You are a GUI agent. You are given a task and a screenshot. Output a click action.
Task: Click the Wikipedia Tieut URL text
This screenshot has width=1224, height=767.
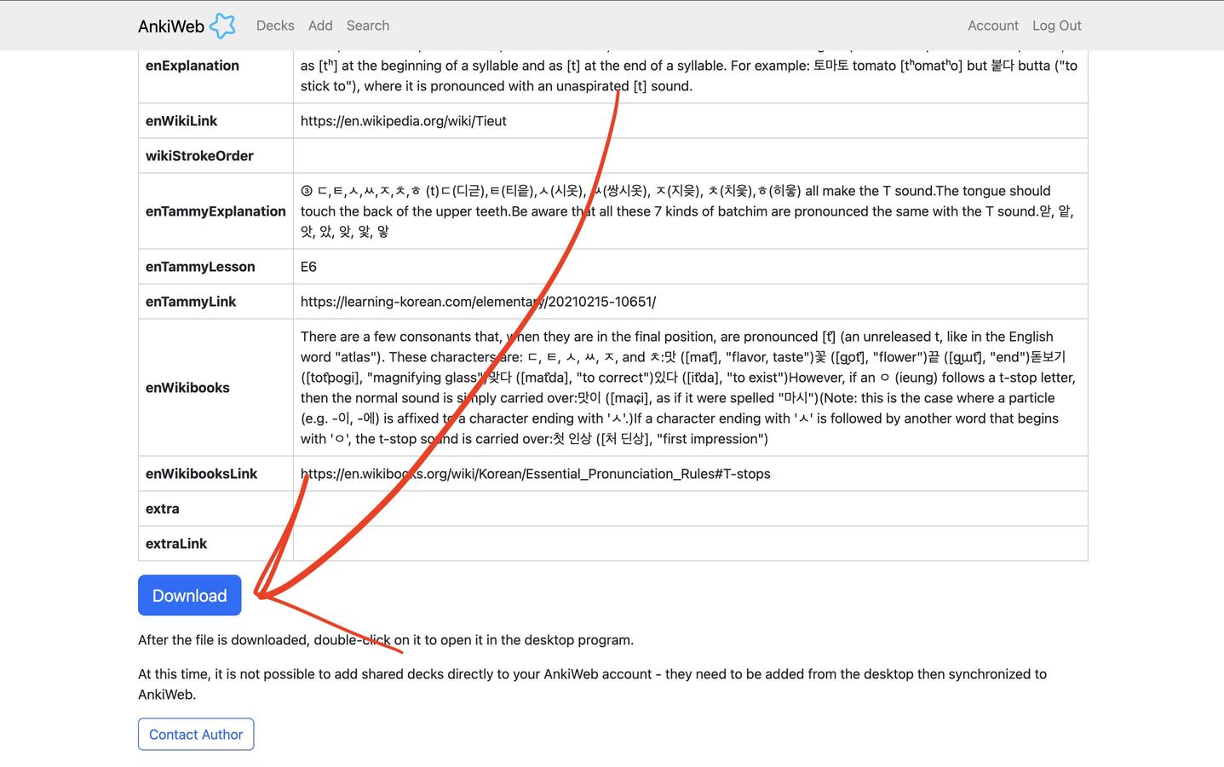(403, 121)
